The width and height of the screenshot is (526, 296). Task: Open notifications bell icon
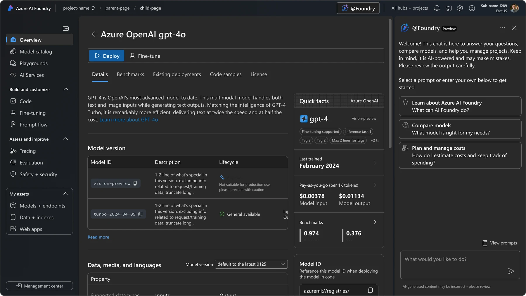click(x=437, y=8)
